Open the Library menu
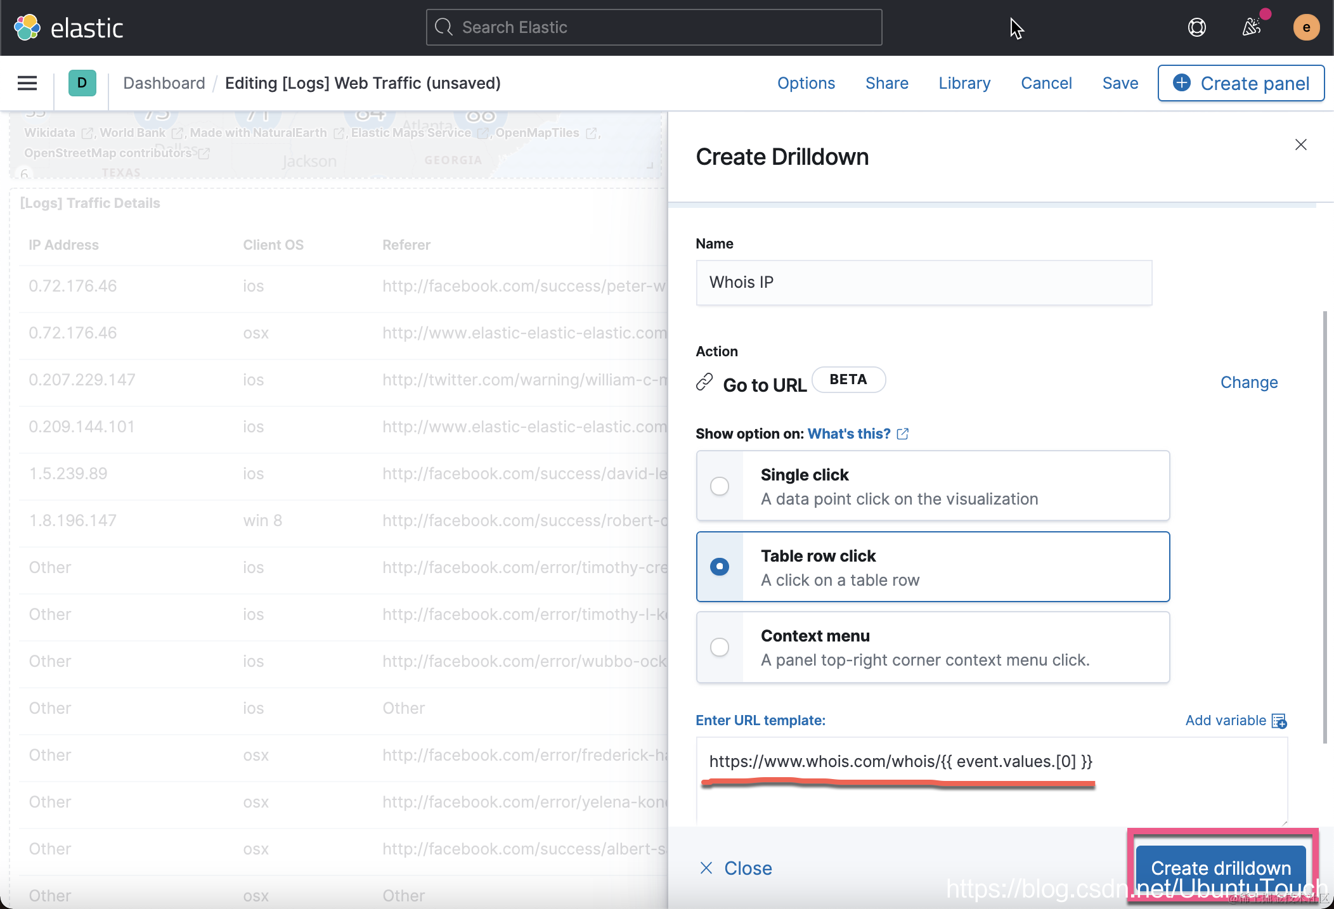 click(x=964, y=83)
